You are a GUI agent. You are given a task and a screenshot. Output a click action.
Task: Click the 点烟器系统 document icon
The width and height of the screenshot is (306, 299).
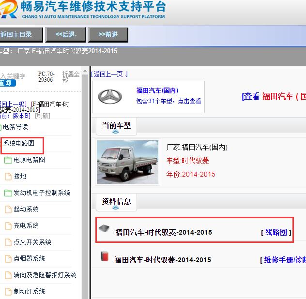[8, 259]
